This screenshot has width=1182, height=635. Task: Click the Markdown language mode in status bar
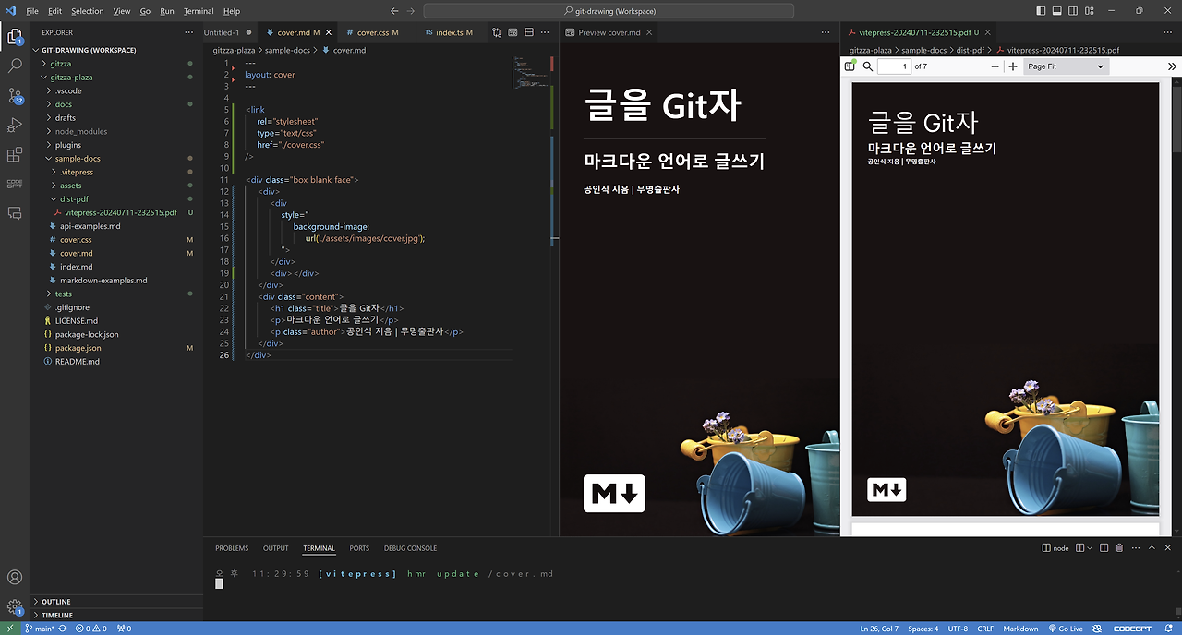[1020, 629]
